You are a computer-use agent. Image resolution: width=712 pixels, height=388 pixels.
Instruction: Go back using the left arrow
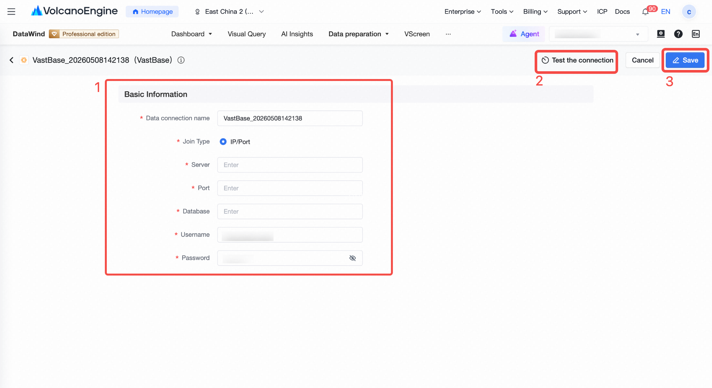[x=12, y=60]
